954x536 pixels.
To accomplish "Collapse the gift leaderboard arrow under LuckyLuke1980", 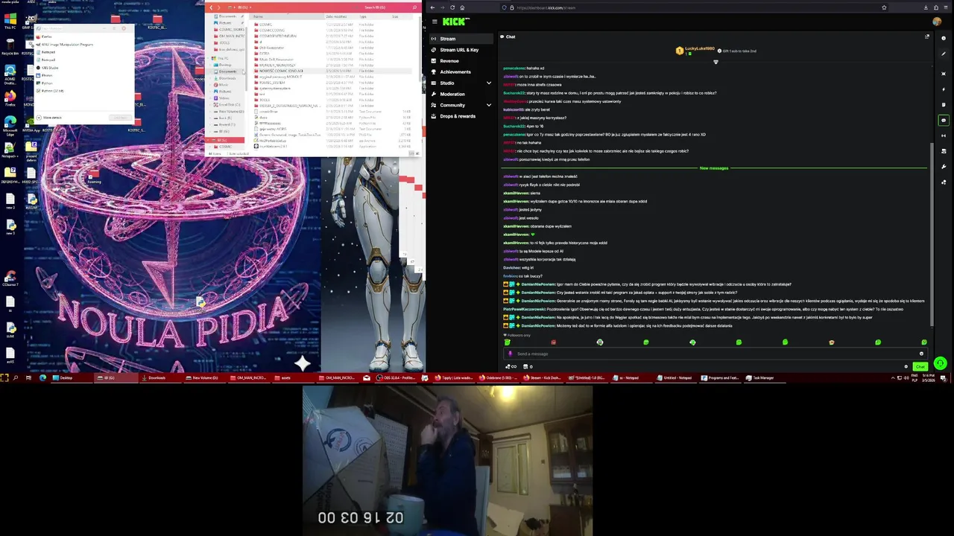I will coord(715,62).
